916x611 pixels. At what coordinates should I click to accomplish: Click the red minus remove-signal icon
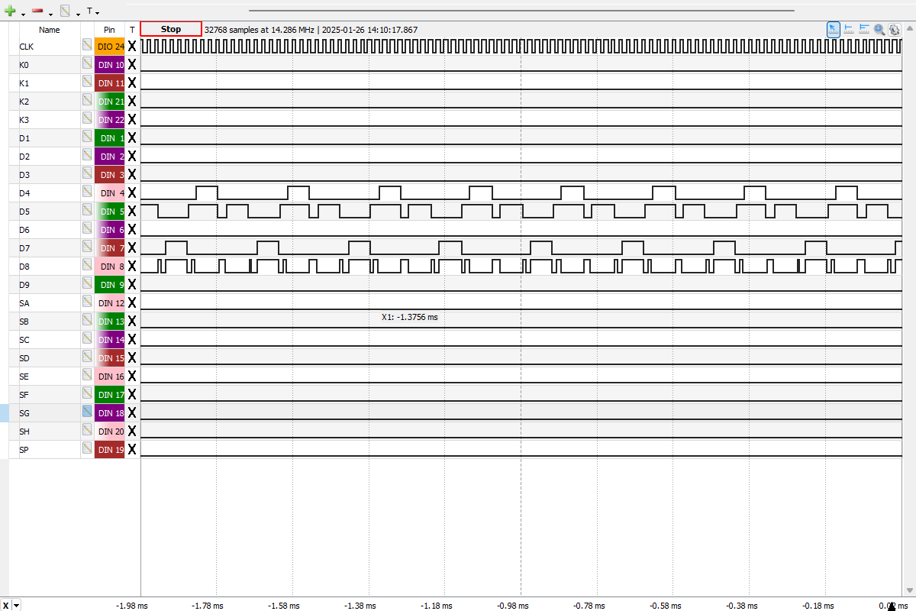(x=37, y=11)
